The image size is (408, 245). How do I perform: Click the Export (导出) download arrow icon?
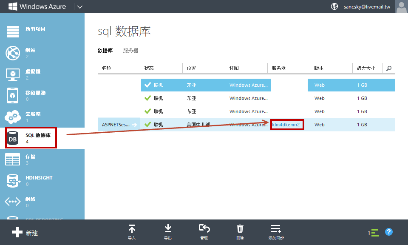click(x=168, y=228)
